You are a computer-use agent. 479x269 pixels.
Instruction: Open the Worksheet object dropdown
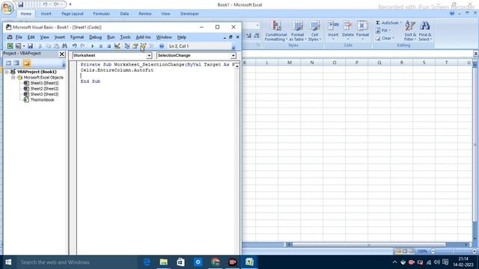[149, 55]
